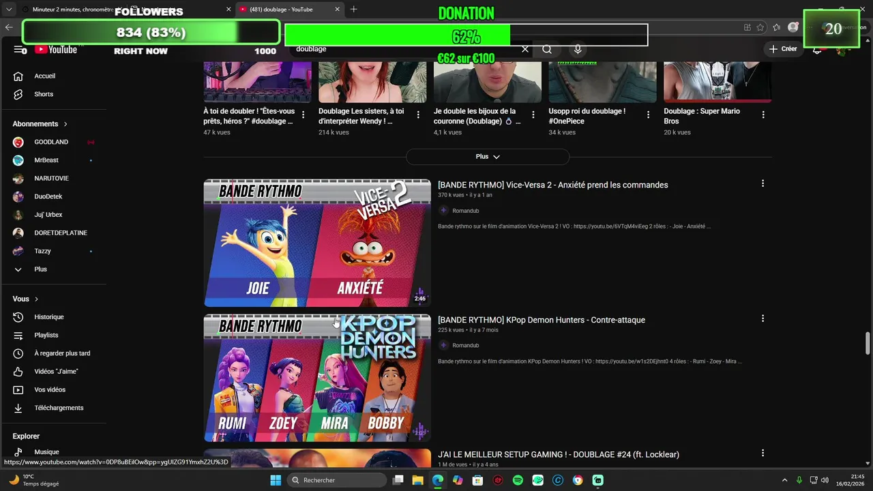Click Romandub avatar under Vice-Versa 2 video
This screenshot has width=873, height=491.
point(443,211)
